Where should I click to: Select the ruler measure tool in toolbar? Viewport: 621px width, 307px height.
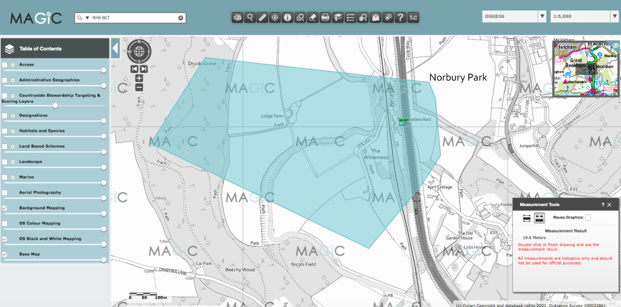click(262, 18)
